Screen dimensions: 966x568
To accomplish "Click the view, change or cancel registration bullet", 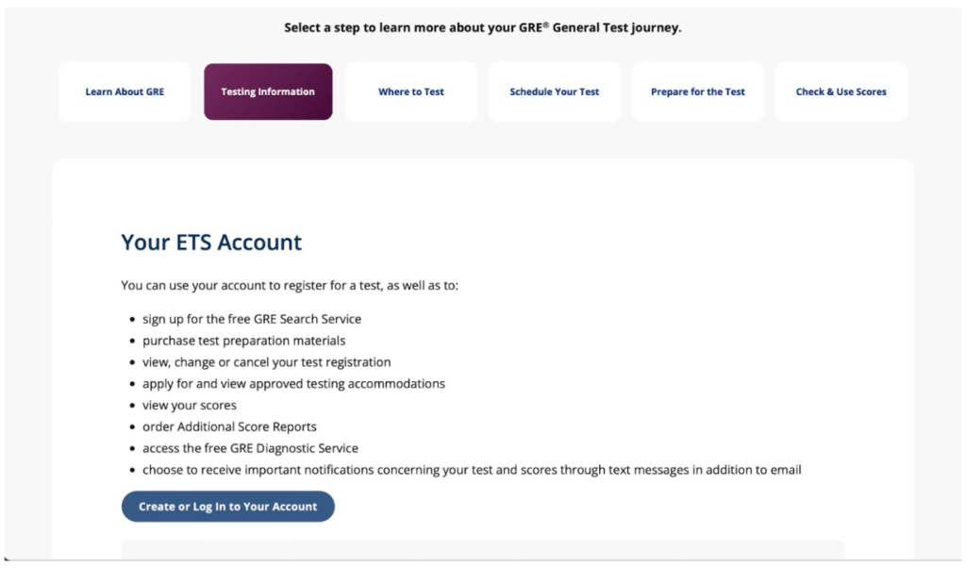I will click(266, 362).
